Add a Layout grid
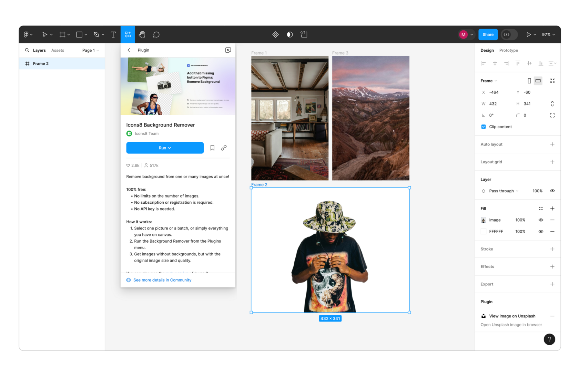This screenshot has height=376, width=579. [552, 162]
